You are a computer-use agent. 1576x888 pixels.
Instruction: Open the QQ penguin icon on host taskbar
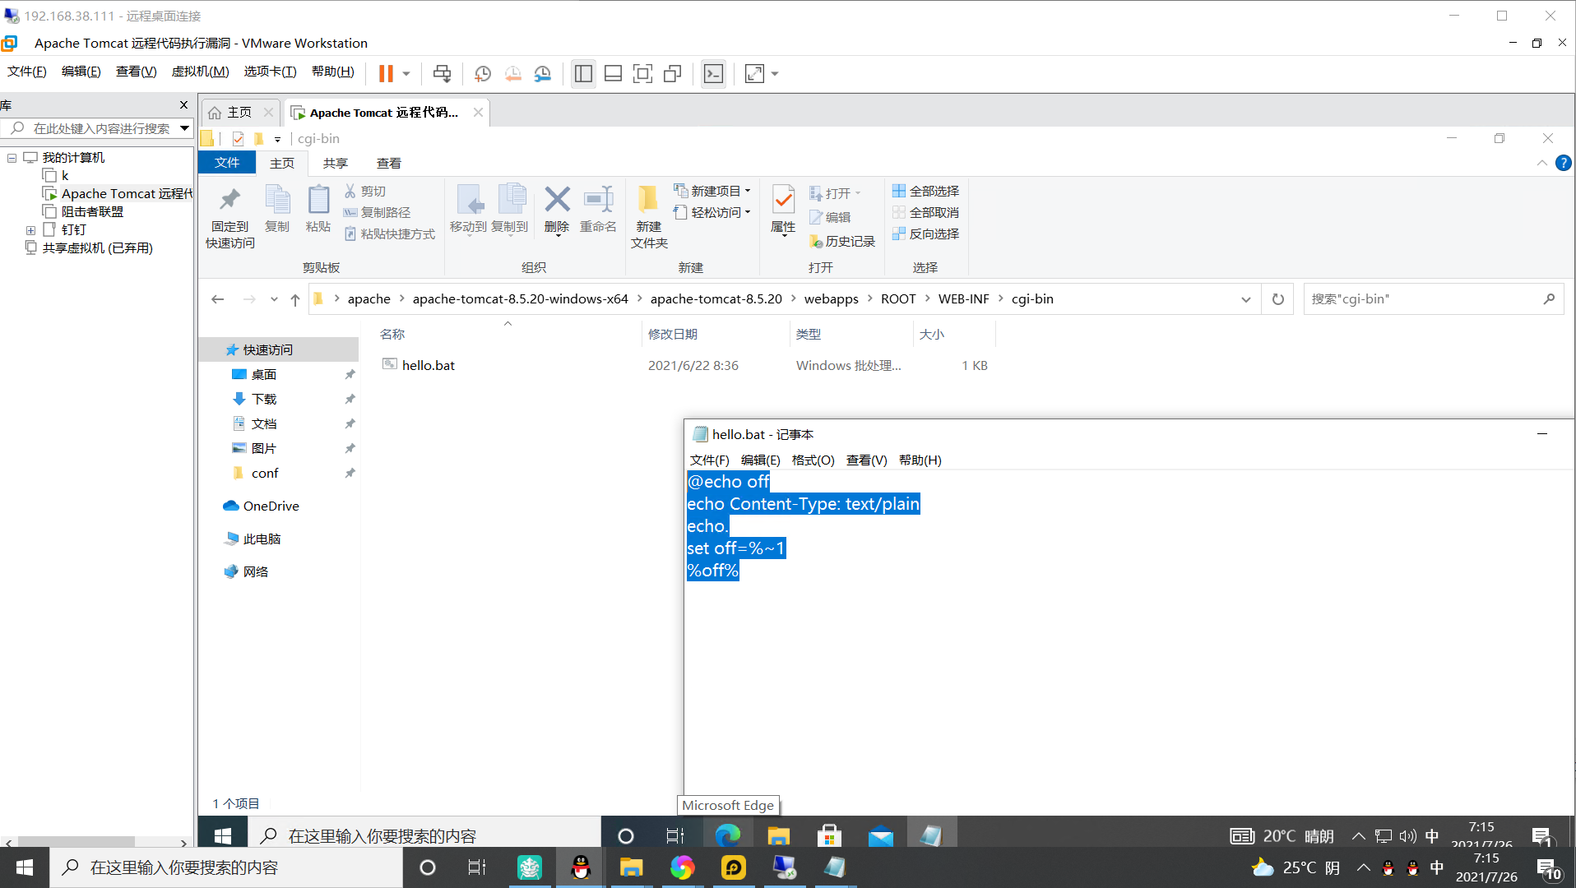click(x=581, y=867)
